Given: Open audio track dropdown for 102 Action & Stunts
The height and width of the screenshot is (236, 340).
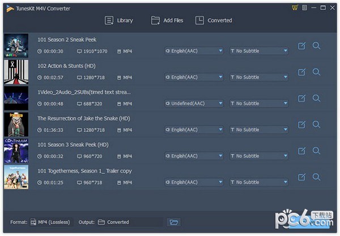Looking at the screenshot, I should click(194, 77).
